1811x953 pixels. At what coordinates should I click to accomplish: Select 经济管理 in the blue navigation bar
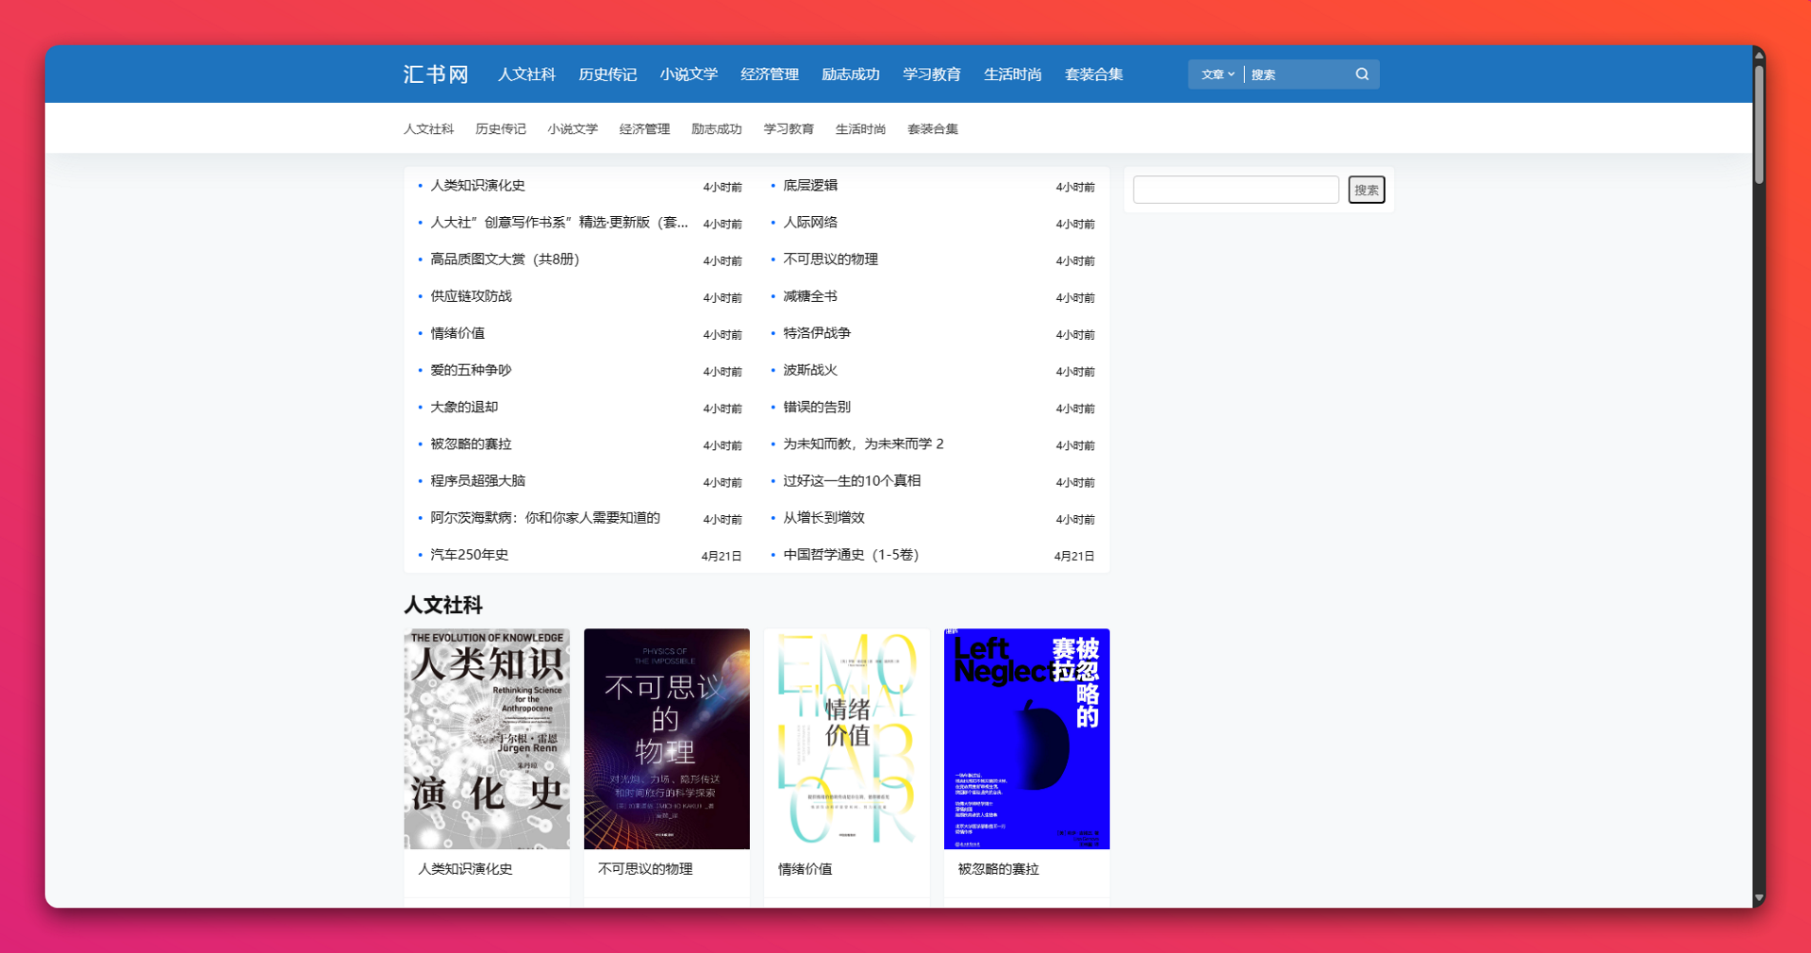[x=769, y=75]
